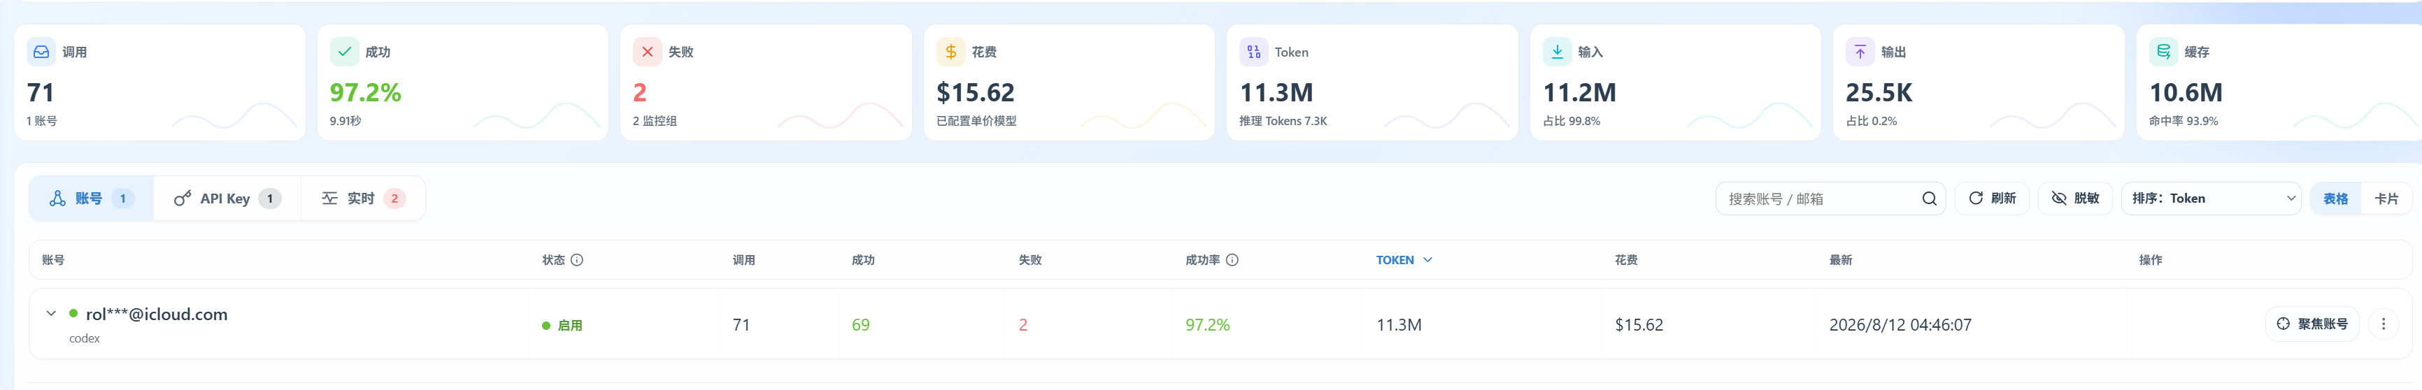Click the 状态 info circle icon
This screenshot has height=390, width=2422.
click(x=577, y=260)
